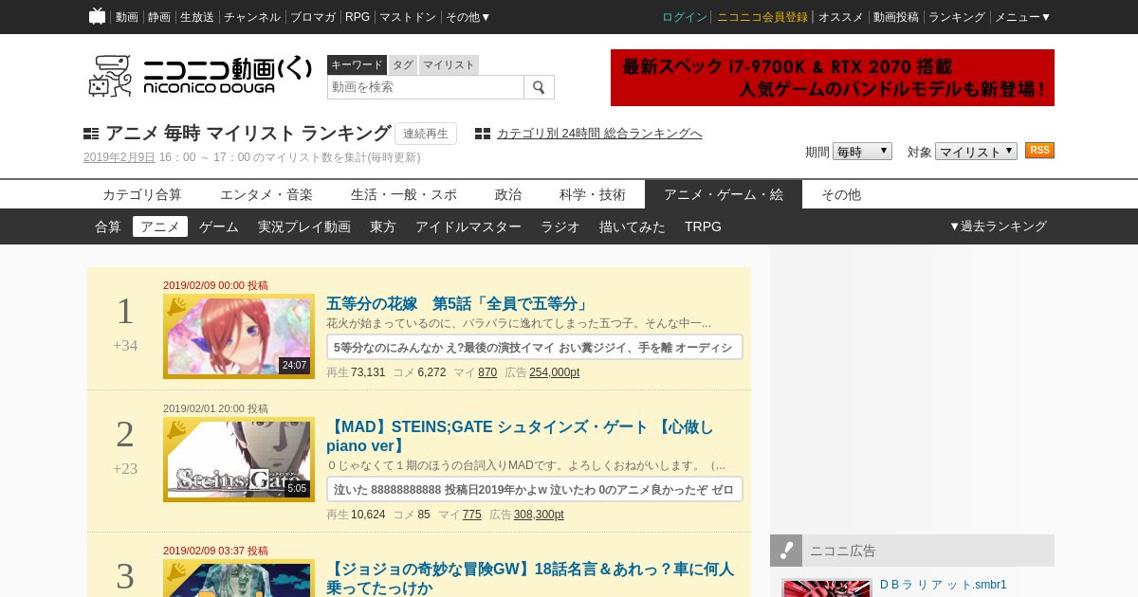This screenshot has height=597, width=1138.
Task: Open 静画 in top navigation
Action: pyautogui.click(x=159, y=17)
